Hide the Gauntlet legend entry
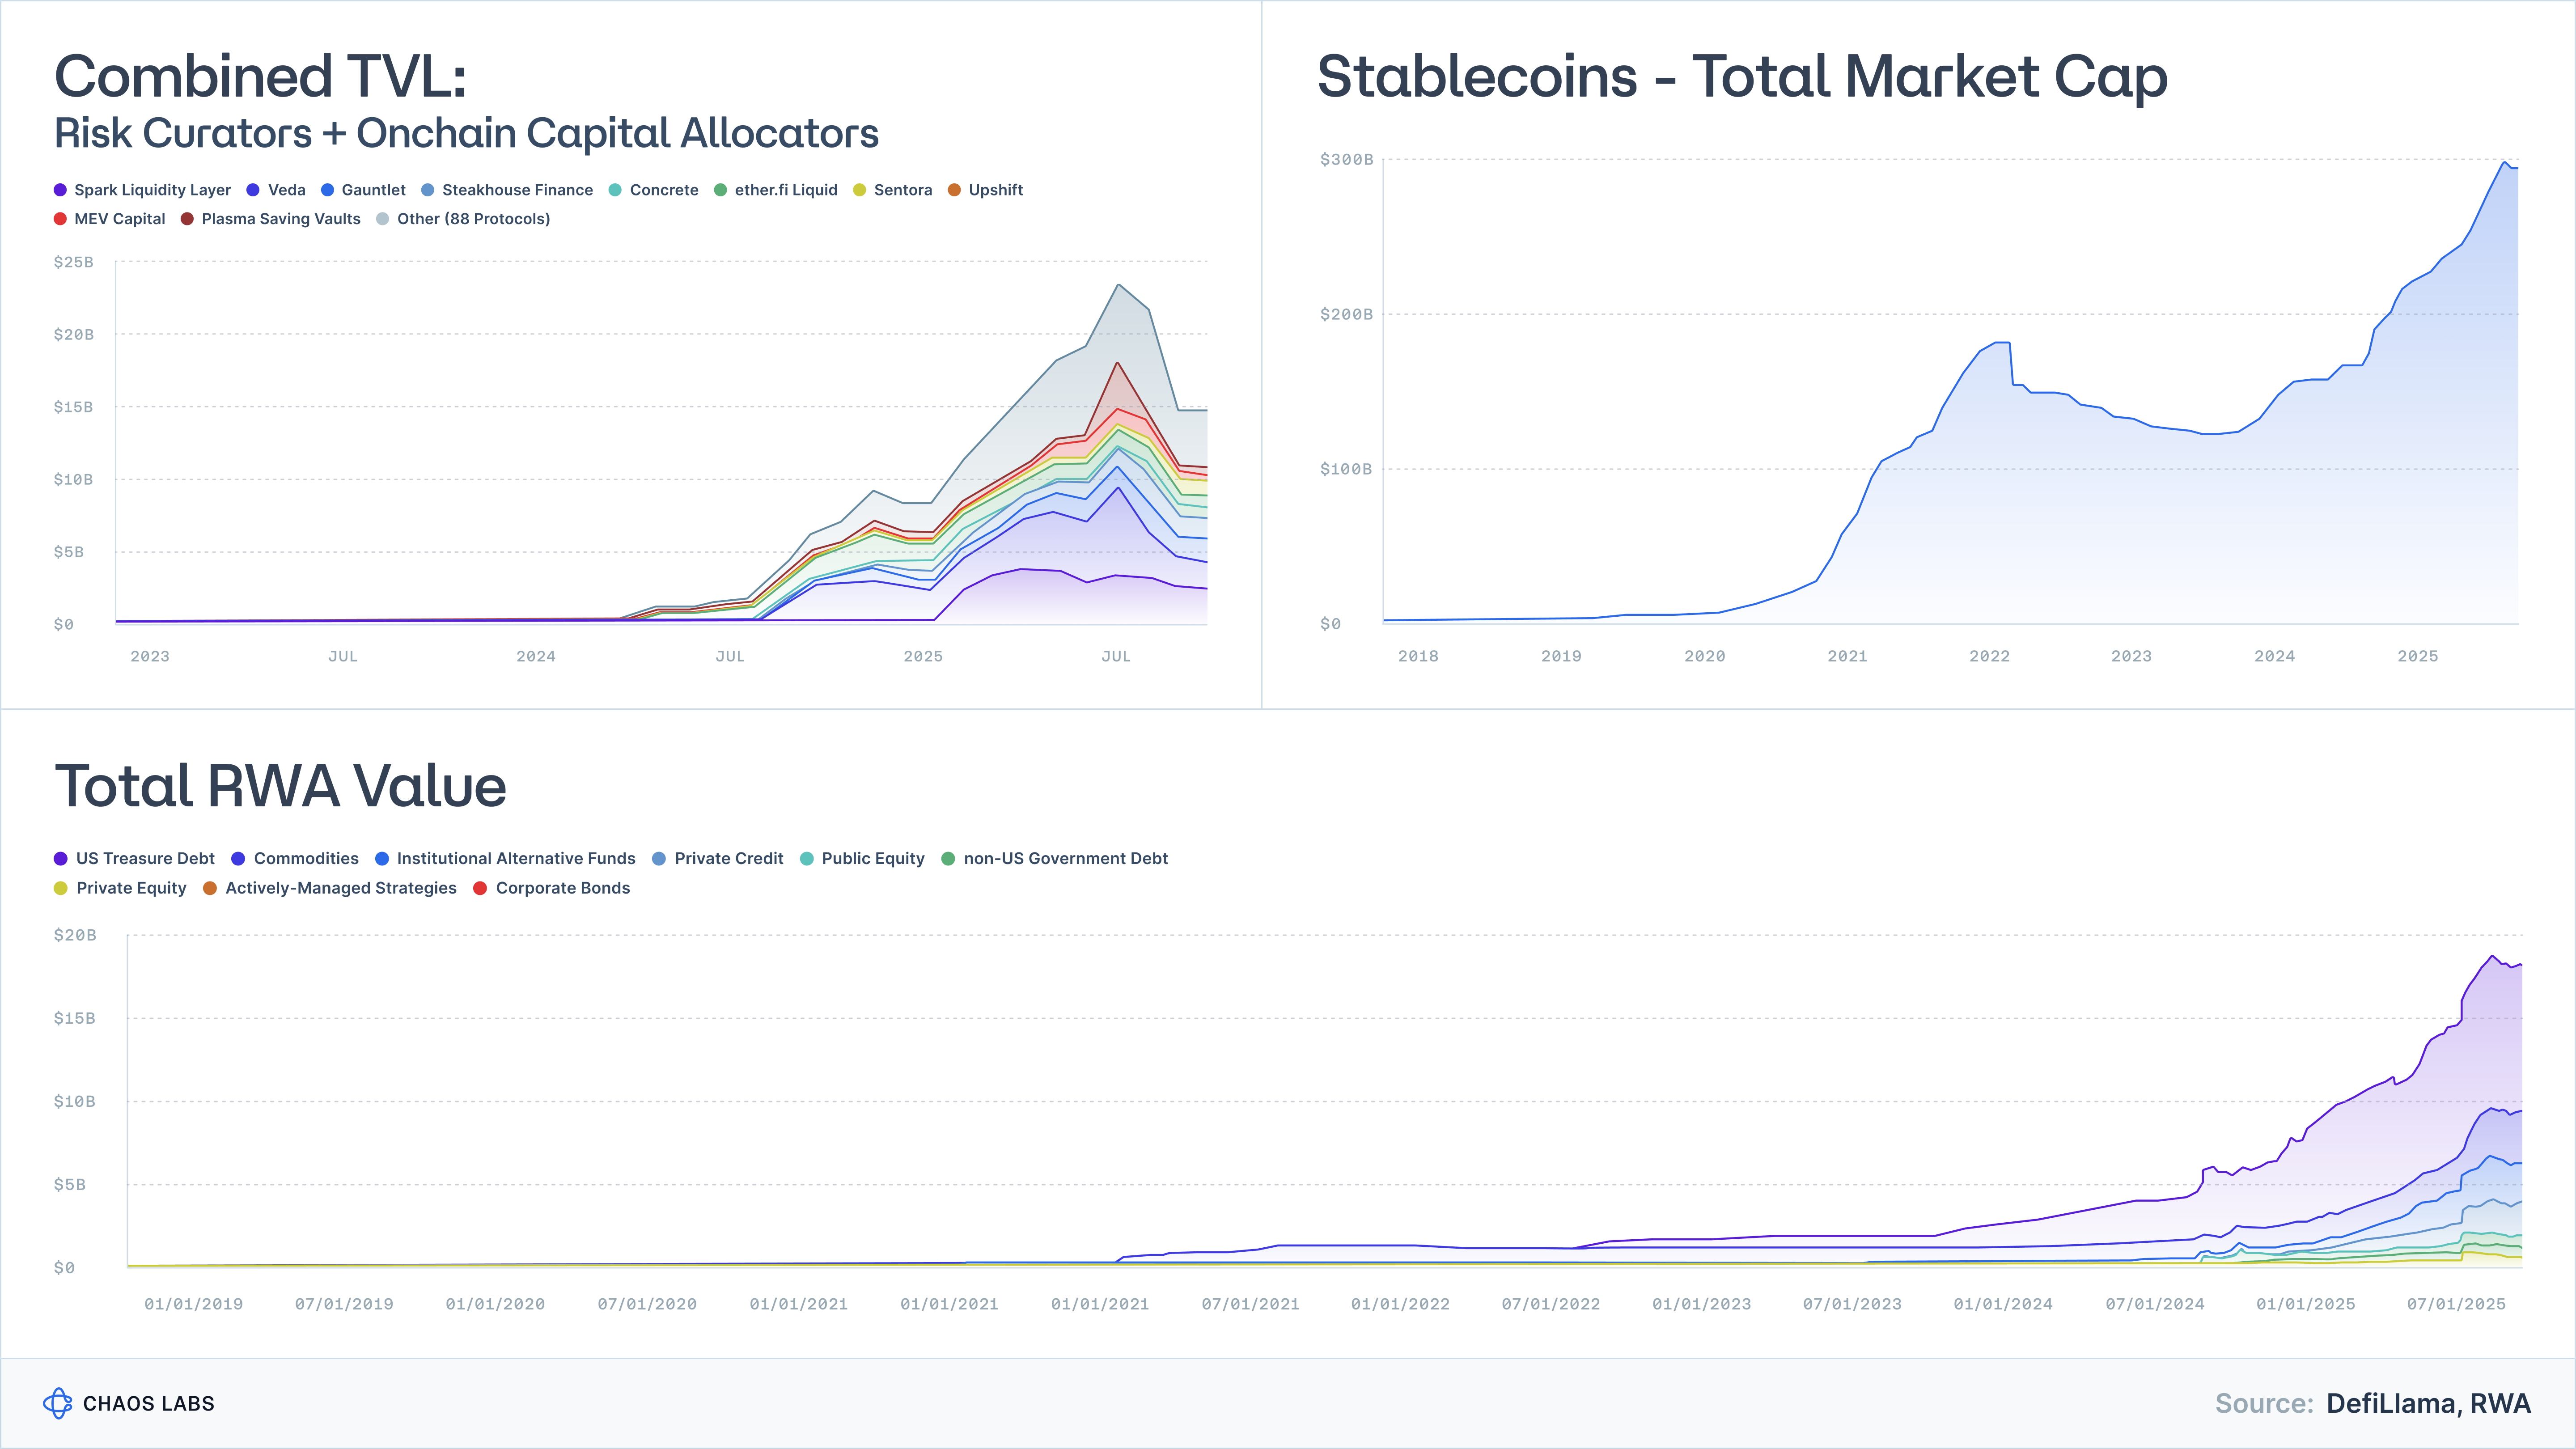 (x=327, y=190)
